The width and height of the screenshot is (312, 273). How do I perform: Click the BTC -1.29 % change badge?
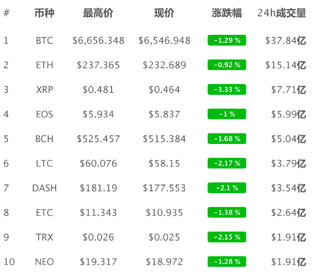(x=227, y=40)
